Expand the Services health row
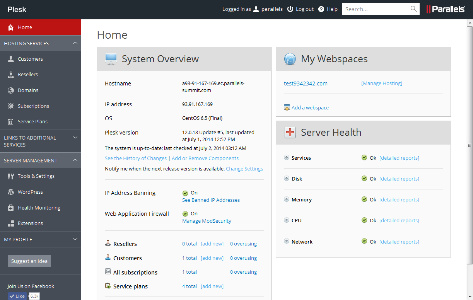Image resolution: width=473 pixels, height=300 pixels. tap(287, 158)
